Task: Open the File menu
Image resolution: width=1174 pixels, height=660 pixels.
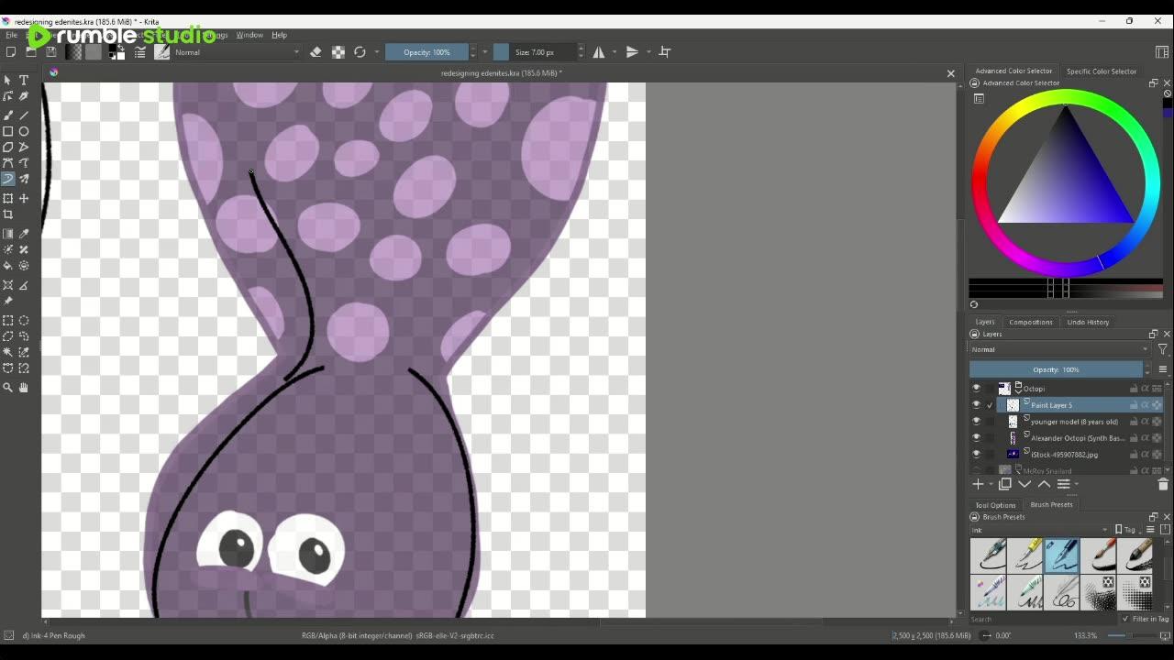Action: (12, 35)
